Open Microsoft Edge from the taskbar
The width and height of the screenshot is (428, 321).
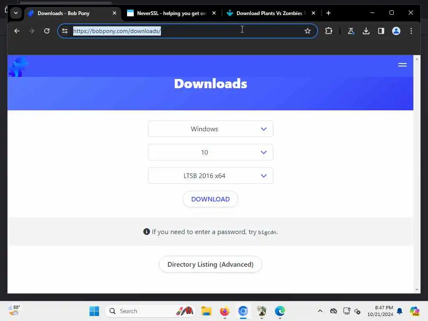coord(280,311)
